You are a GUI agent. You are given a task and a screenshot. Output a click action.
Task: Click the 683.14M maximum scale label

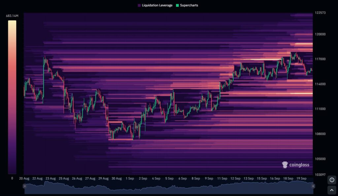point(12,16)
